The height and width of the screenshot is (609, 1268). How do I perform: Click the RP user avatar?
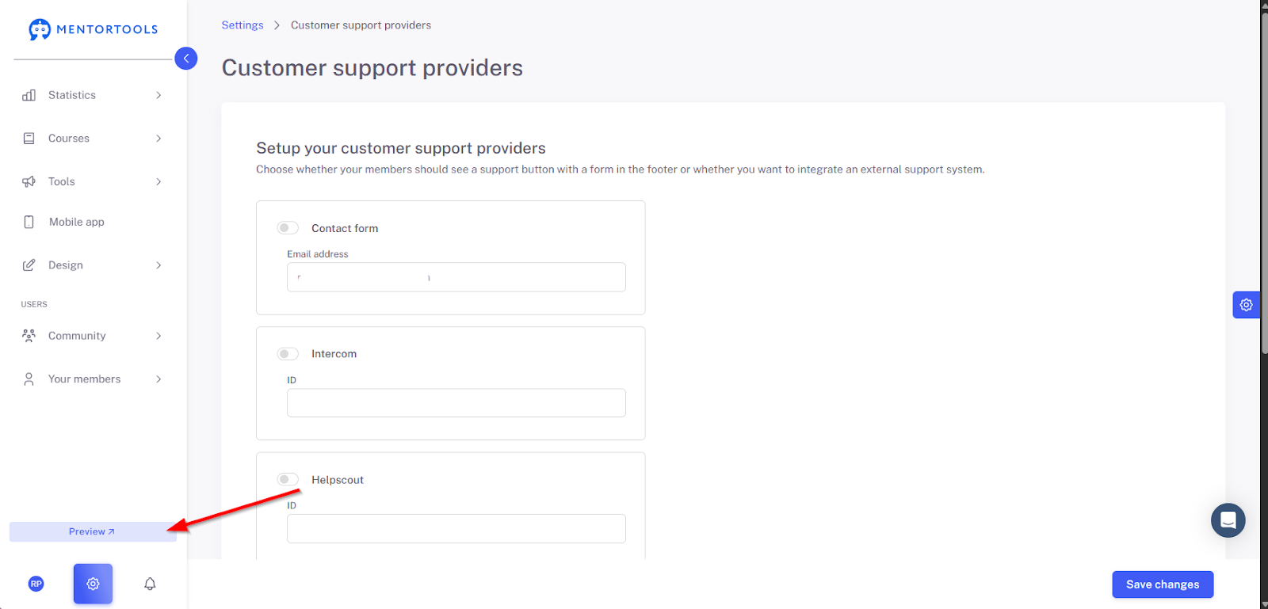[36, 584]
